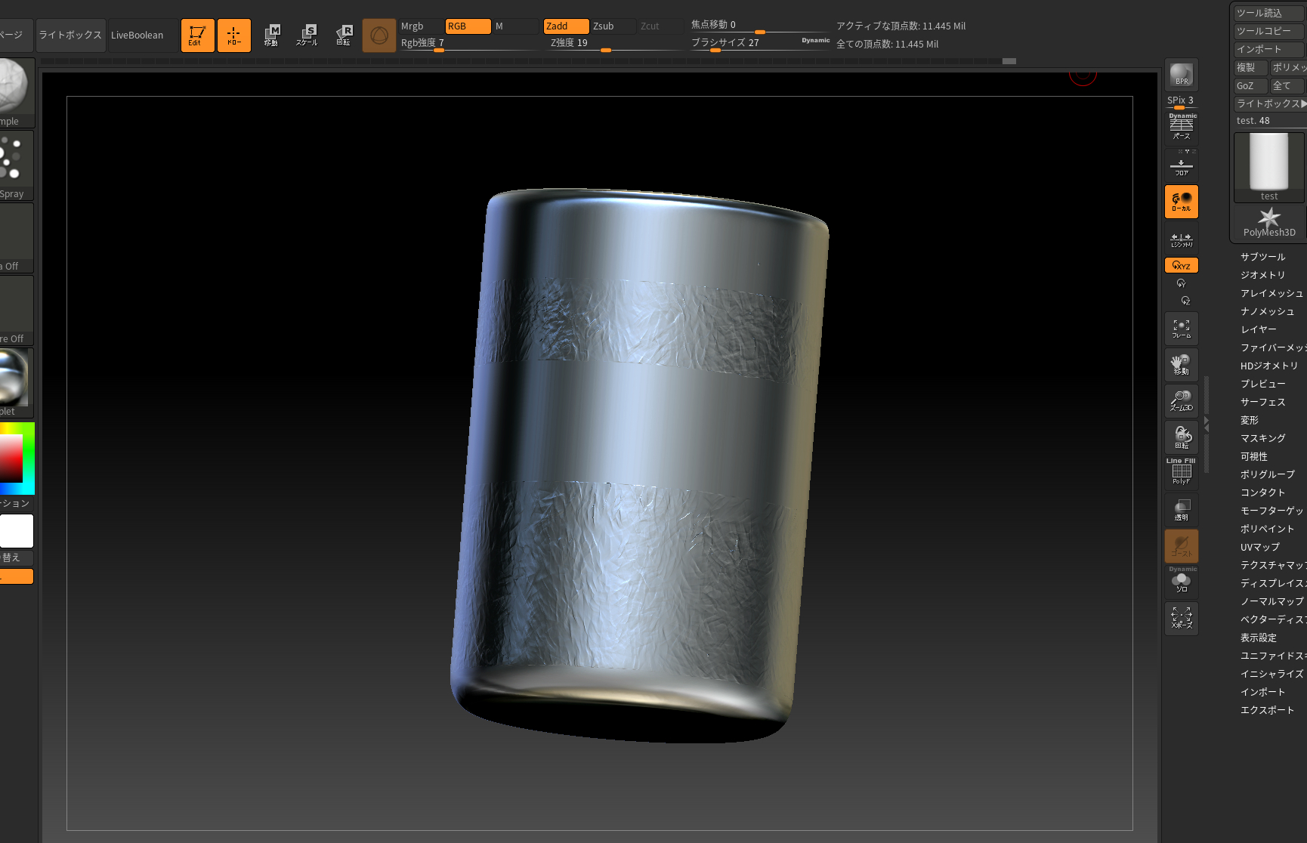Click the rotate (回転) navigation icon
Screen dimensions: 1307x843
[x=1182, y=437]
